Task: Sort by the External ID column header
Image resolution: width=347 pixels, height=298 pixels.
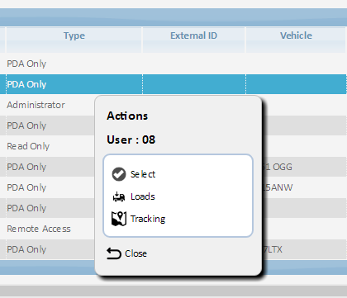Action: pyautogui.click(x=193, y=35)
